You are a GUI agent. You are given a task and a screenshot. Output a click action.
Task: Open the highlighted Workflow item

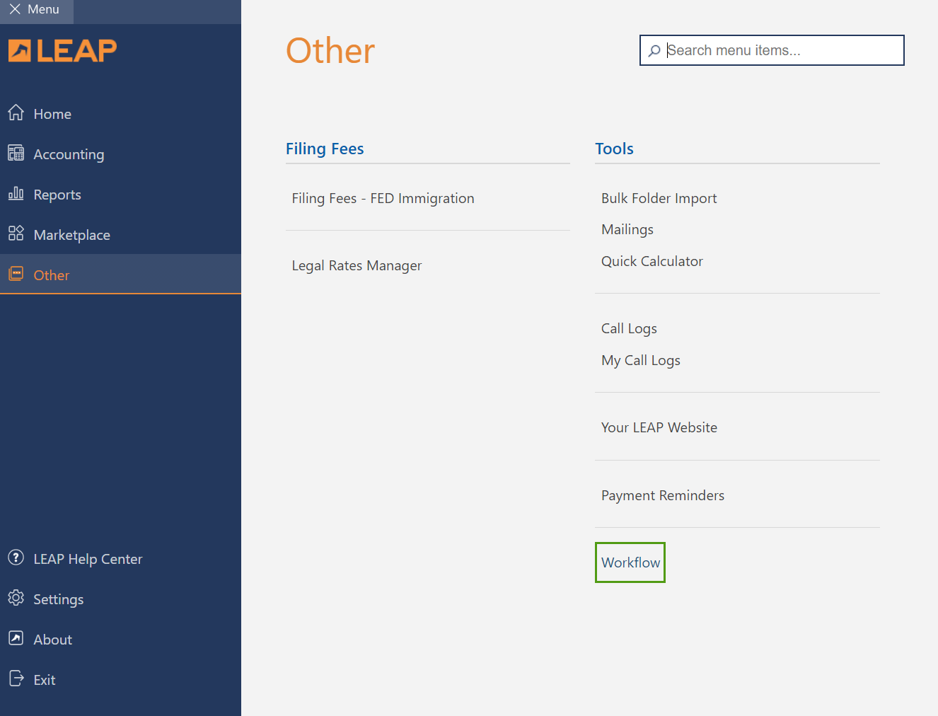pos(630,563)
